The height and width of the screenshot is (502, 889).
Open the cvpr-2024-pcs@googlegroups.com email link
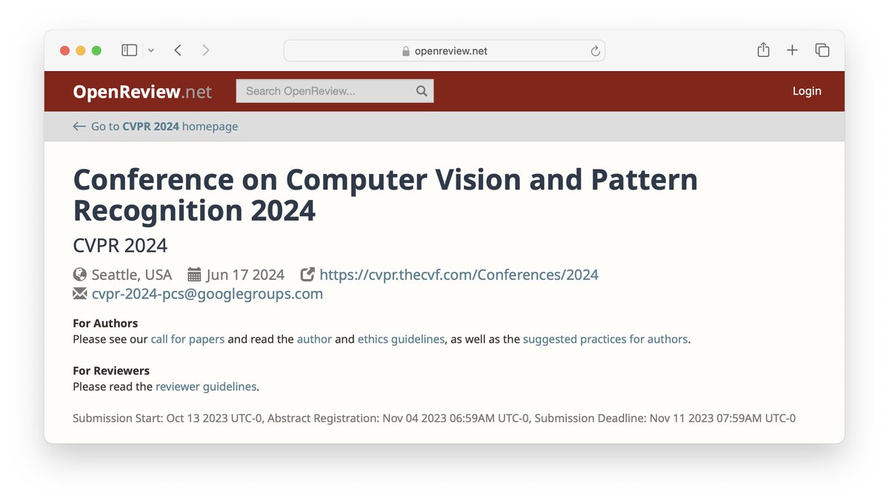(207, 294)
